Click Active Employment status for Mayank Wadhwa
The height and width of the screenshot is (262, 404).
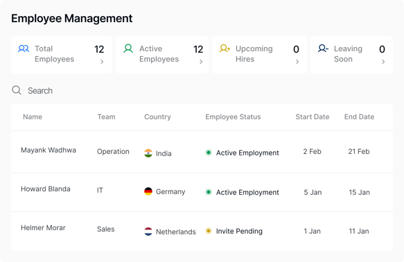coord(247,152)
